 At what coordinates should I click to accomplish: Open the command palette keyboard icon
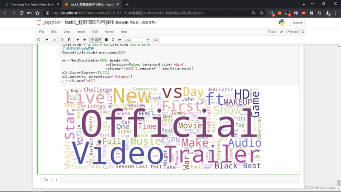tap(156, 40)
